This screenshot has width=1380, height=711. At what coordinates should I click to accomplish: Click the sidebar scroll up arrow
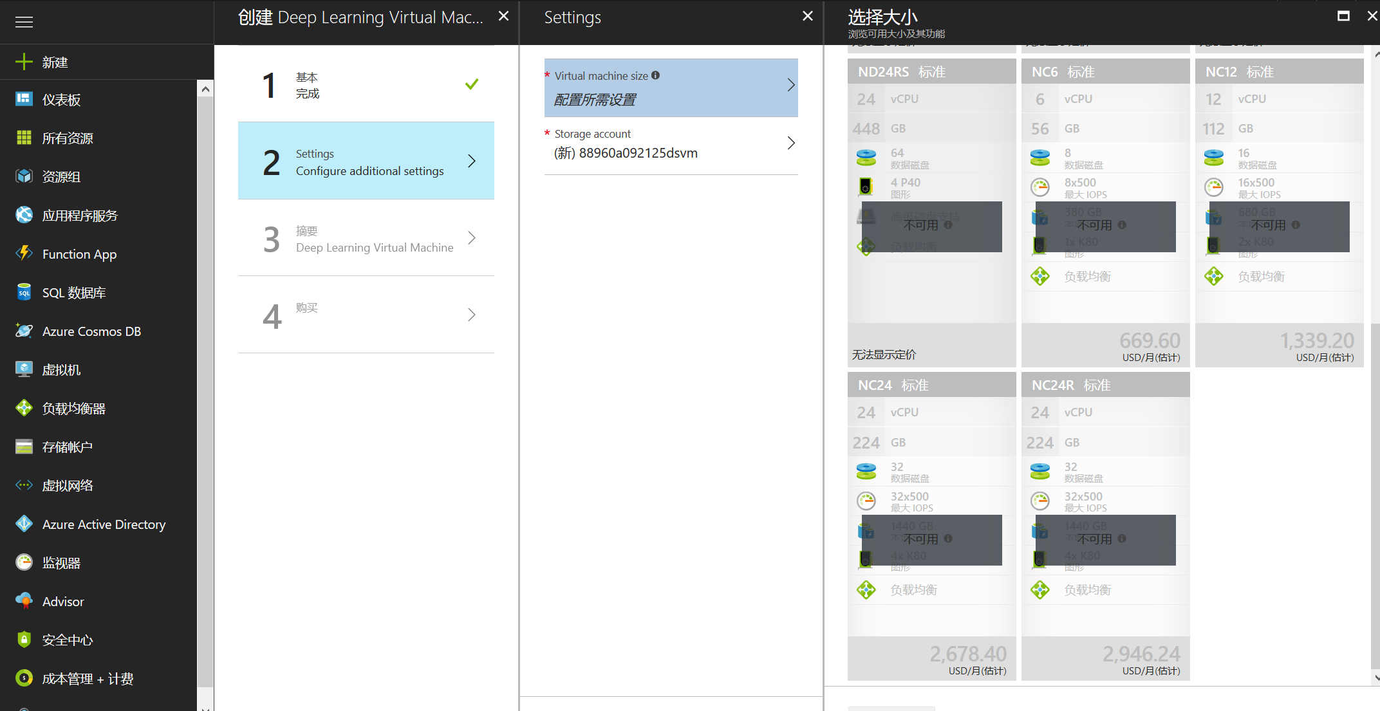click(x=205, y=89)
